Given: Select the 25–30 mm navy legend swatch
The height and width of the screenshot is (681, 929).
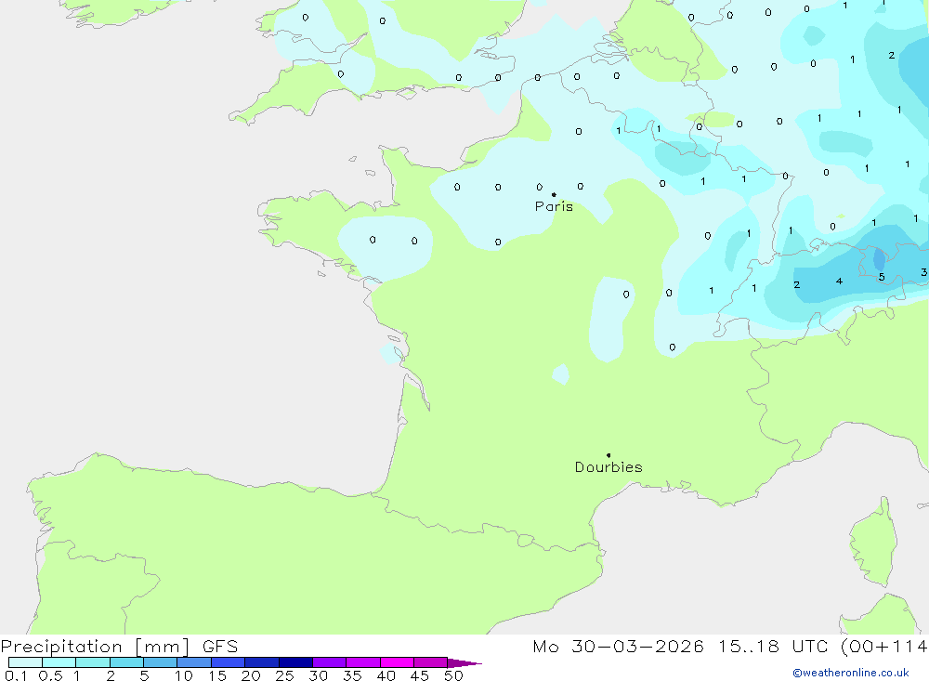Looking at the screenshot, I should [x=295, y=662].
